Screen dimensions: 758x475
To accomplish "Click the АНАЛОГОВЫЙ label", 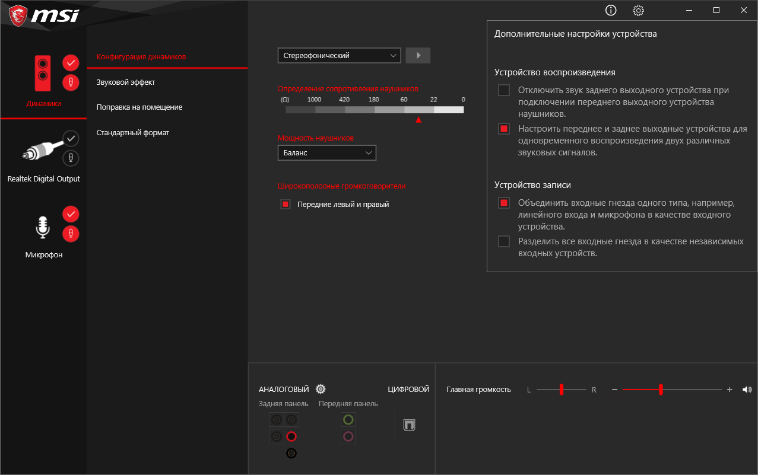I will click(284, 390).
